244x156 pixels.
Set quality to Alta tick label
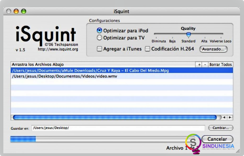click(204, 41)
